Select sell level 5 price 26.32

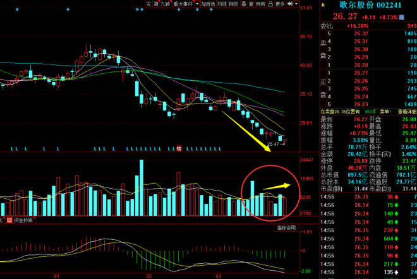click(x=361, y=33)
